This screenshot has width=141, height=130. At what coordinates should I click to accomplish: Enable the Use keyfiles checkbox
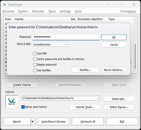(35, 70)
